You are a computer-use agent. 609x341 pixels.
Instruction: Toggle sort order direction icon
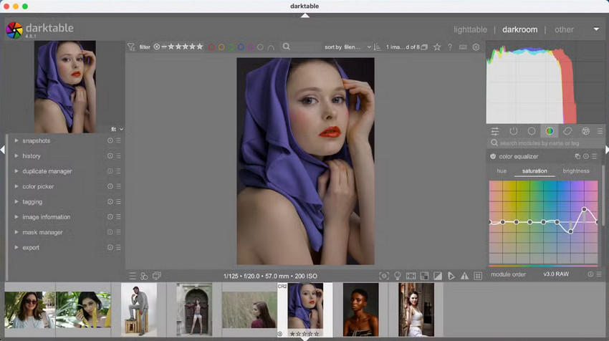pos(377,47)
